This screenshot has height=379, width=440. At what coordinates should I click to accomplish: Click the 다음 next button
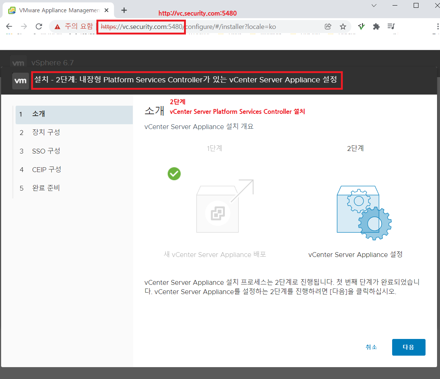click(408, 347)
